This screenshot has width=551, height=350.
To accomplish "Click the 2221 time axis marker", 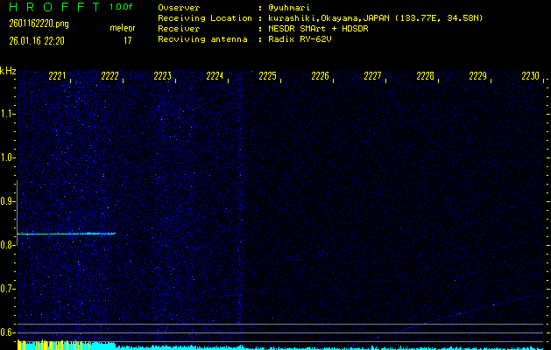I will [57, 76].
